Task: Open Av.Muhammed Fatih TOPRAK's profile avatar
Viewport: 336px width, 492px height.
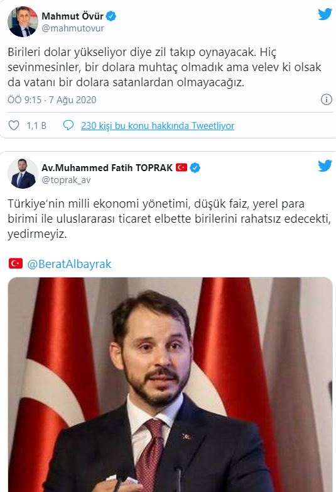Action: pyautogui.click(x=23, y=173)
